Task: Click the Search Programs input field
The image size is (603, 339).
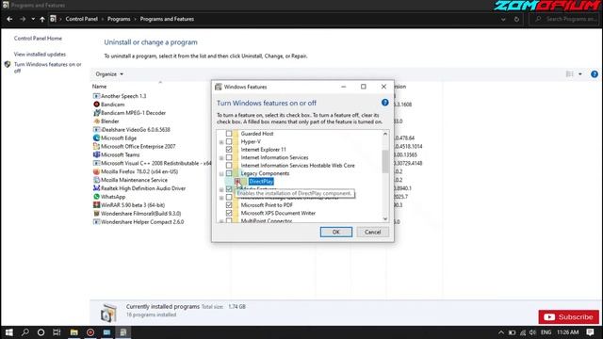Action: coord(565,19)
